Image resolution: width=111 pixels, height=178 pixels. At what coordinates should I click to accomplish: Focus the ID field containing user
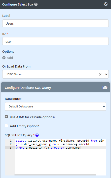[x=55, y=41]
